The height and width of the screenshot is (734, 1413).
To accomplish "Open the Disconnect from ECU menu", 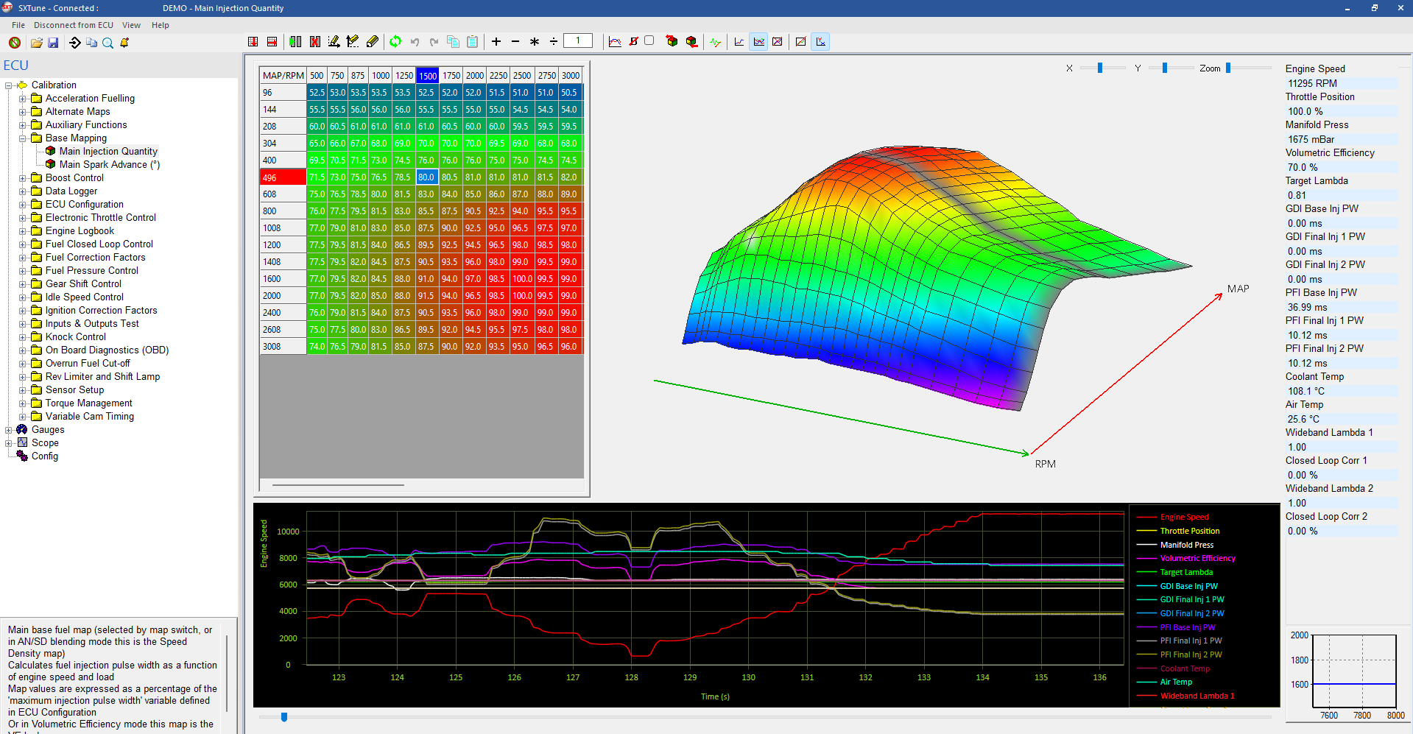I will click(x=74, y=25).
